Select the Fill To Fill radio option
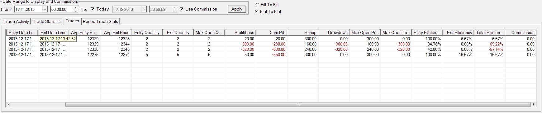The image size is (542, 113). [x=257, y=5]
